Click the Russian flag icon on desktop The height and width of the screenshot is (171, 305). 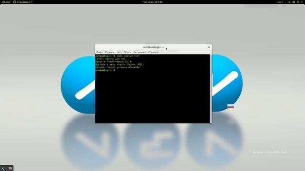pyautogui.click(x=231, y=106)
